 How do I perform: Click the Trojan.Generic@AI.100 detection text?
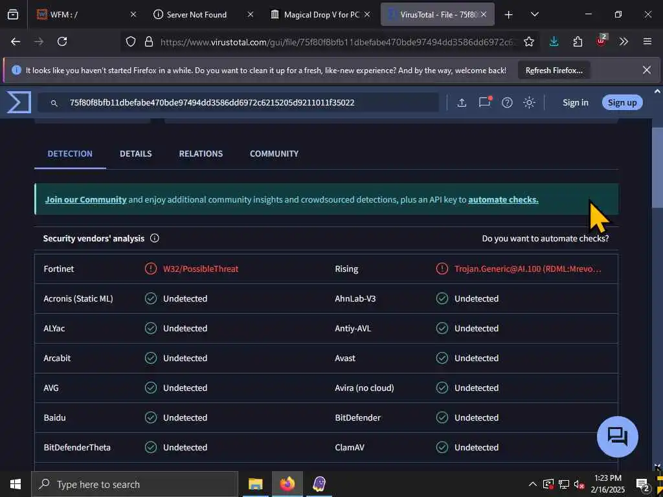pos(528,269)
